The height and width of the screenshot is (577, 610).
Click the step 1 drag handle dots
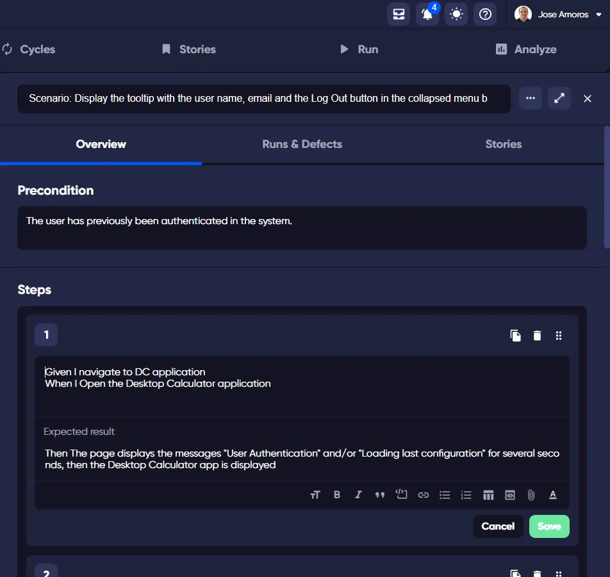pyautogui.click(x=559, y=336)
